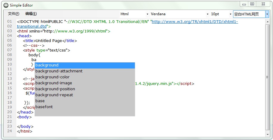
Task: Select 'background' in autocomplete list
Action: pyautogui.click(x=85, y=65)
